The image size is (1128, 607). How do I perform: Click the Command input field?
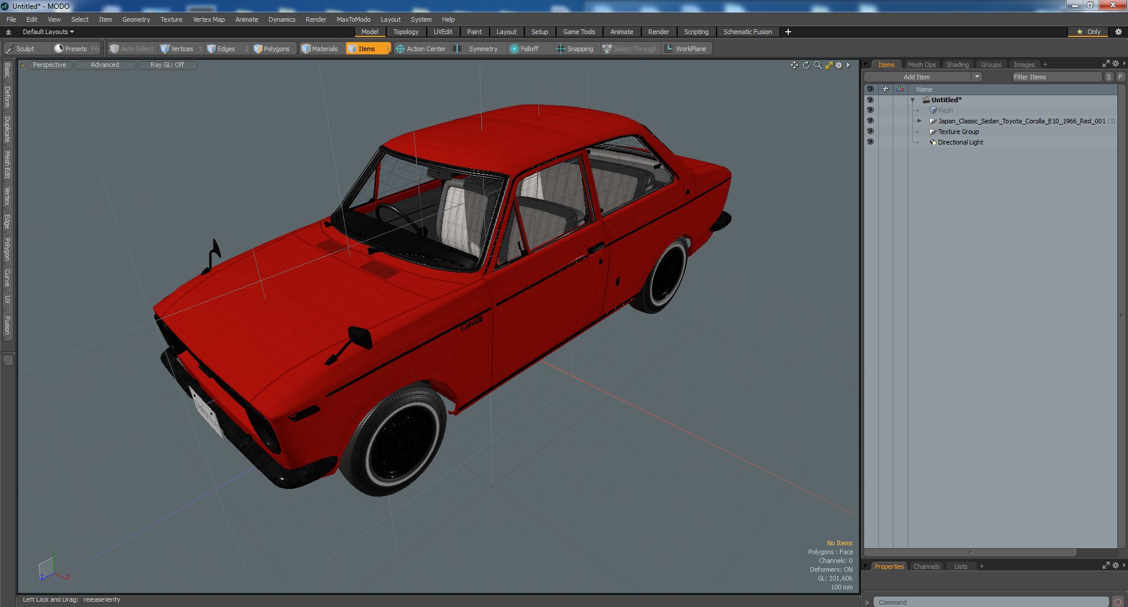pos(990,602)
